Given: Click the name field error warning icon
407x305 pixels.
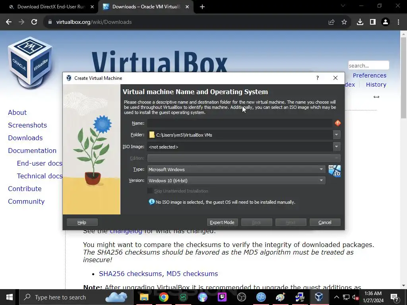Looking at the screenshot, I should point(338,123).
